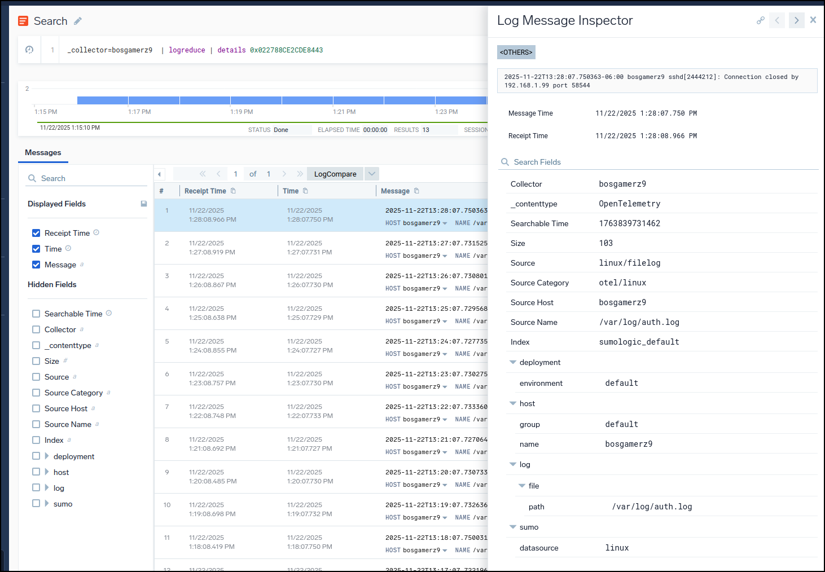Collapse the deployment section in inspector

pyautogui.click(x=513, y=362)
